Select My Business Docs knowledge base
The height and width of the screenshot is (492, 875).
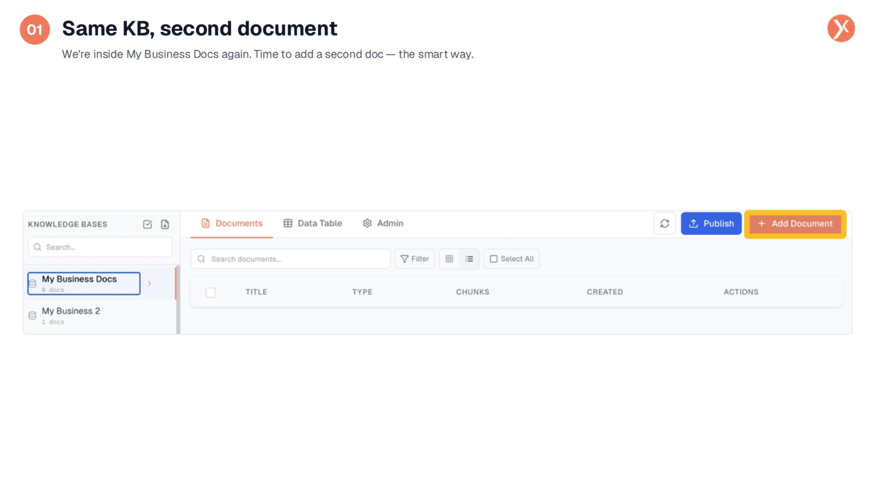click(84, 283)
